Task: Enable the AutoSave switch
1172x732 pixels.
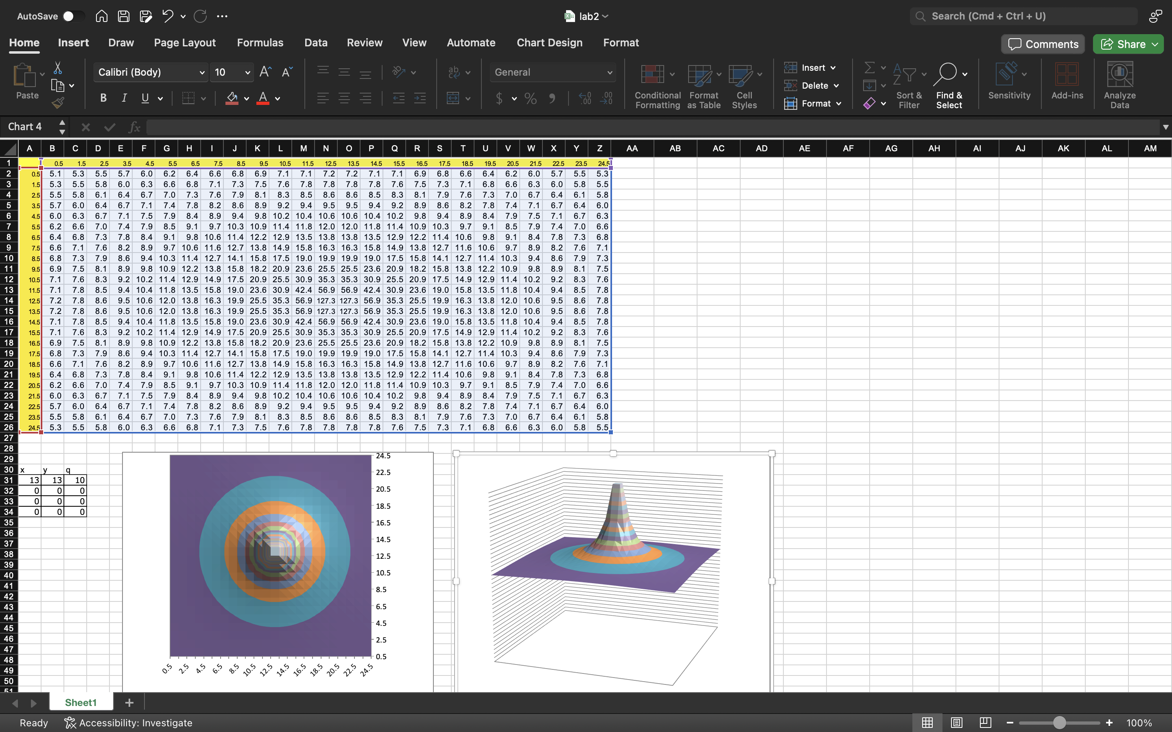Action: (74, 16)
